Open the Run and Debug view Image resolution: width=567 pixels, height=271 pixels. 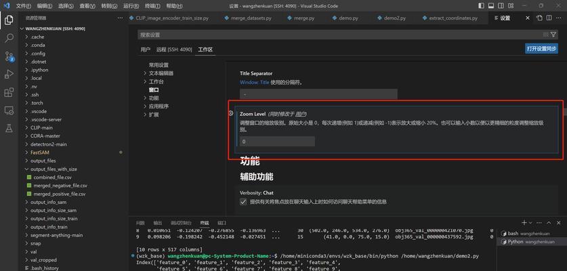(x=9, y=74)
